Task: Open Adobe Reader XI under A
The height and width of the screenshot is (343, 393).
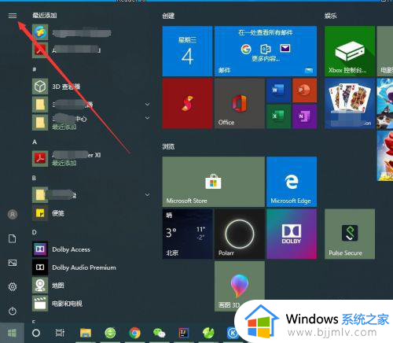Action: [90, 159]
